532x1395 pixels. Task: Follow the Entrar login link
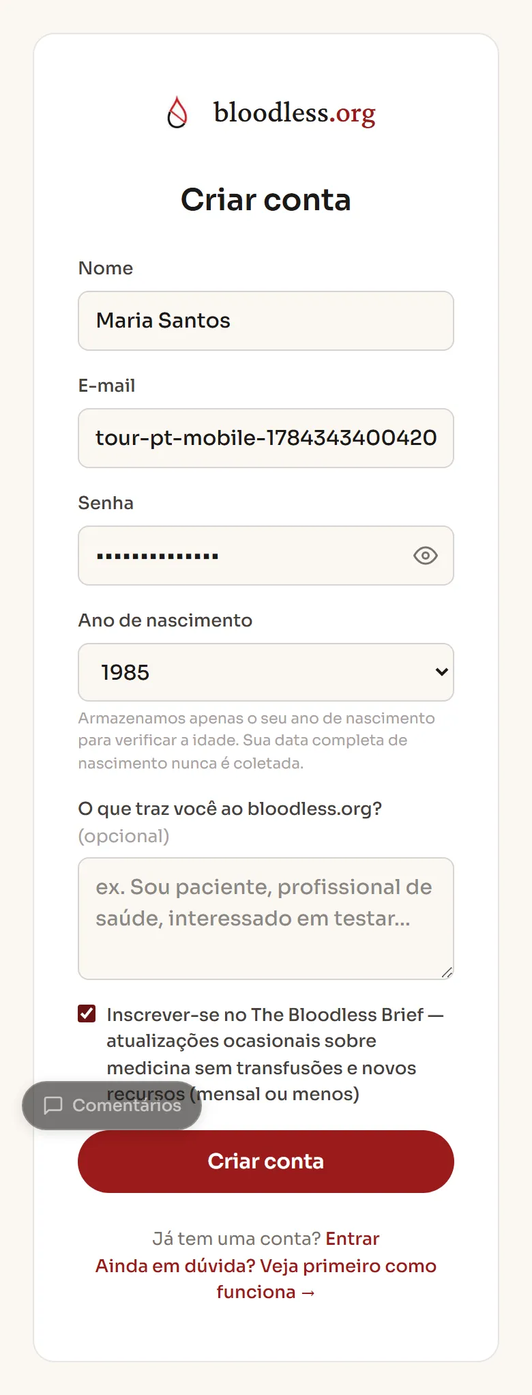352,1238
